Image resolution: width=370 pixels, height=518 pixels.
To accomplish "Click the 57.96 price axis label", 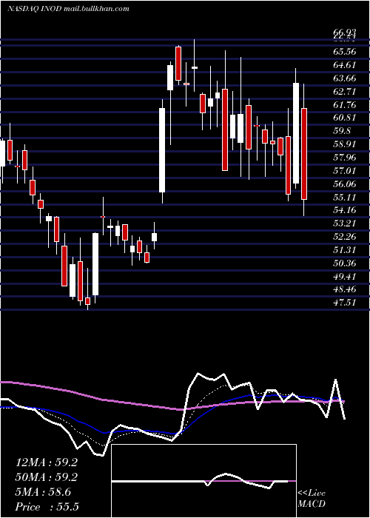I will pyautogui.click(x=345, y=158).
